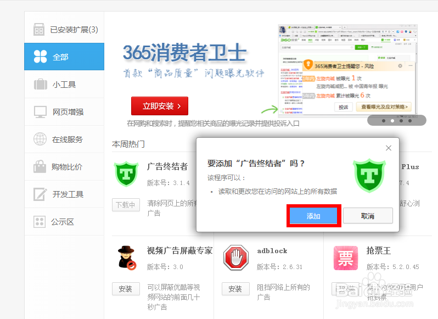
Task: Open 已安装扩展(3) in the sidebar
Action: click(x=64, y=29)
